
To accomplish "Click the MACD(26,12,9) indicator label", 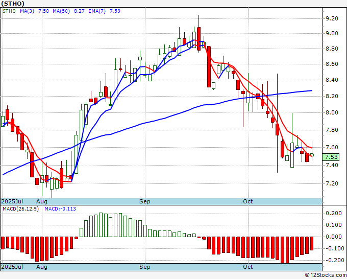I will click(20, 209).
